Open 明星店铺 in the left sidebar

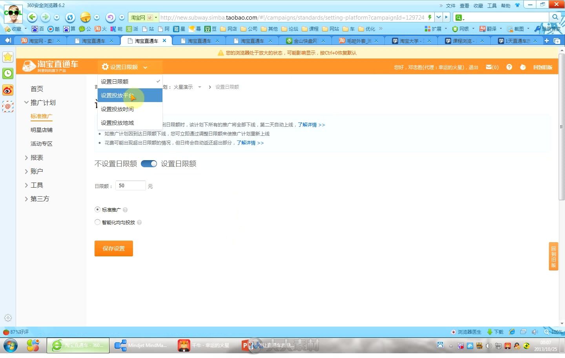(42, 130)
